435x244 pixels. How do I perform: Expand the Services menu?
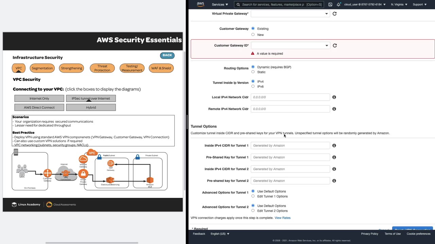[220, 4]
